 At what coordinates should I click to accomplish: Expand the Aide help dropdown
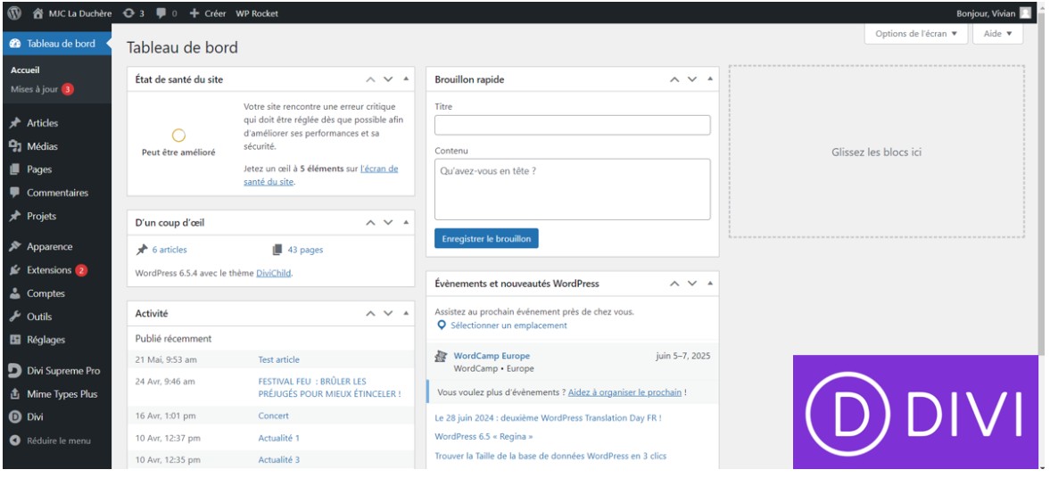pyautogui.click(x=997, y=34)
